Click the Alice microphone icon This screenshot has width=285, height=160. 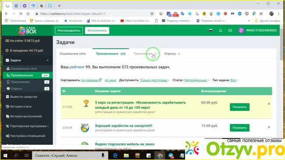tap(103, 156)
